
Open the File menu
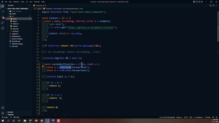6,2
